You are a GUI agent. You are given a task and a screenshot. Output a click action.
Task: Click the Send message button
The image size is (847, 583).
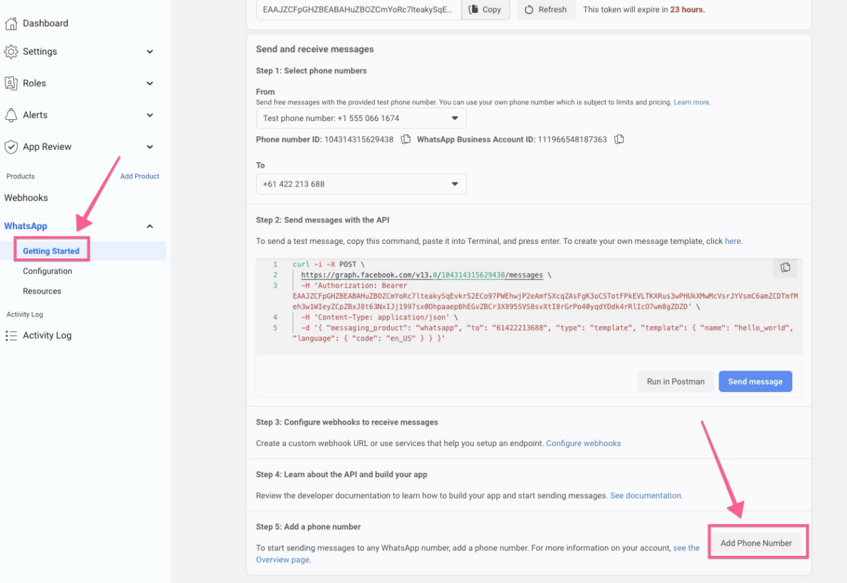[x=755, y=381]
